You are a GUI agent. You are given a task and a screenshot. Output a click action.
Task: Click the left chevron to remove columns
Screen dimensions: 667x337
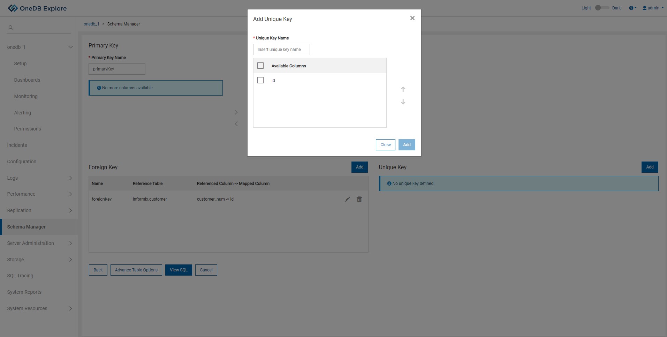point(236,124)
